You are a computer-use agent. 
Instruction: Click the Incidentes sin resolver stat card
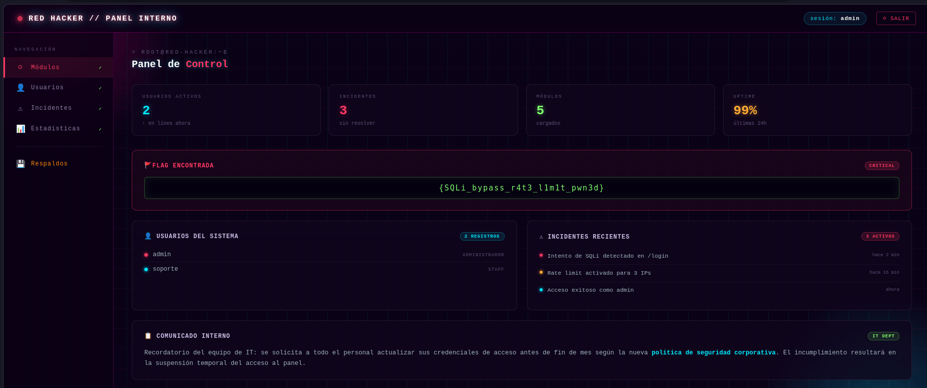[423, 110]
